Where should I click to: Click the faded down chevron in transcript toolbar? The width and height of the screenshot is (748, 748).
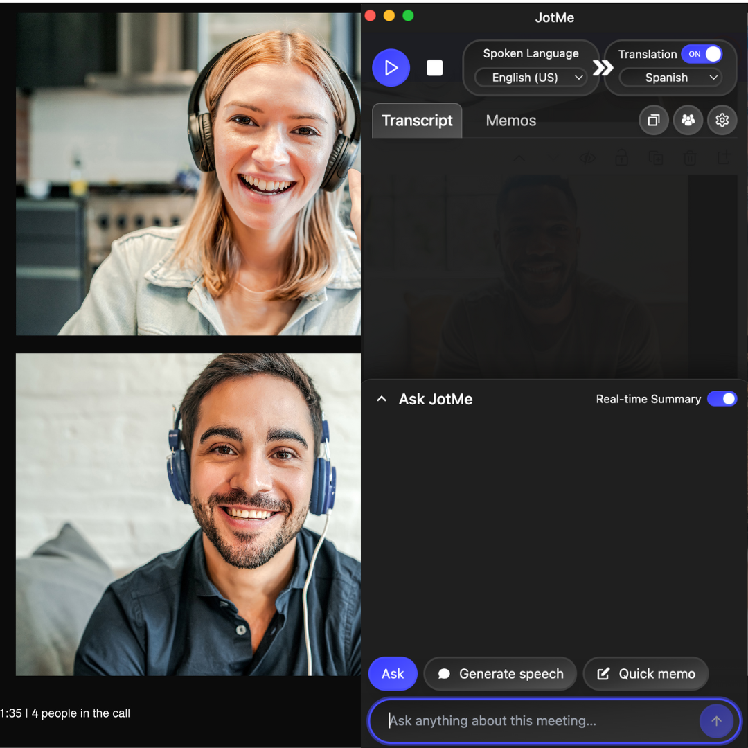[x=553, y=158]
